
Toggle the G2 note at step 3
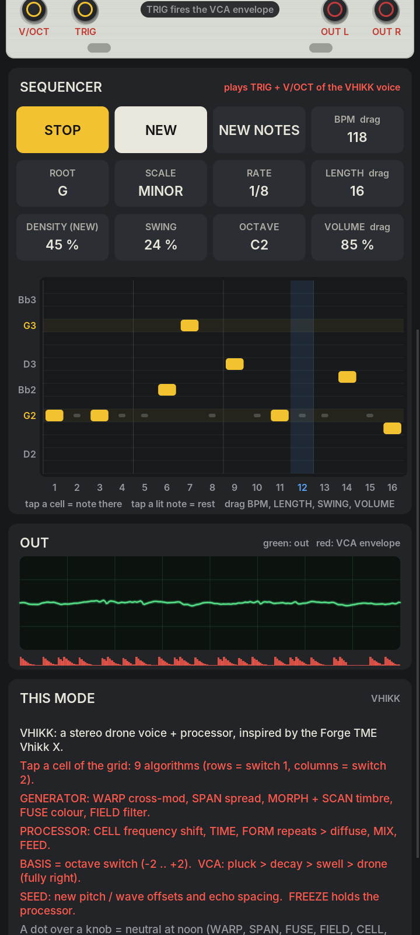(99, 415)
